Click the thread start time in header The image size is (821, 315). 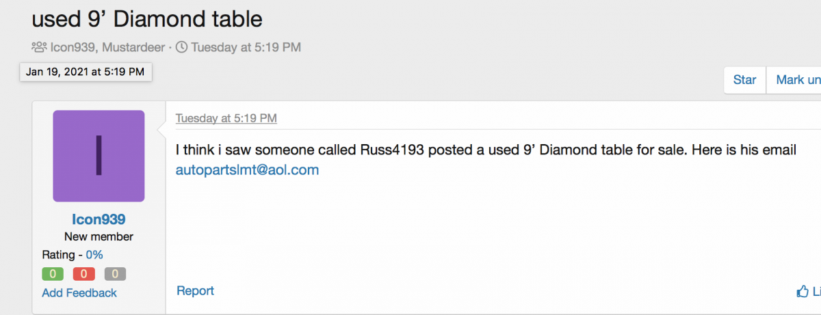(x=246, y=47)
